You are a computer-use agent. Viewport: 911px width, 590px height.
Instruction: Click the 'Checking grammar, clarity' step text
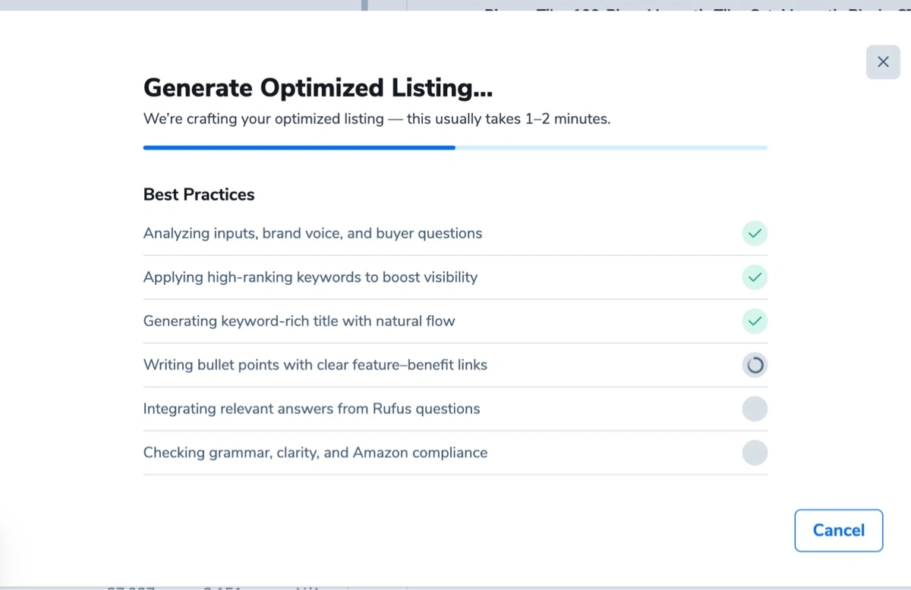[x=315, y=453]
